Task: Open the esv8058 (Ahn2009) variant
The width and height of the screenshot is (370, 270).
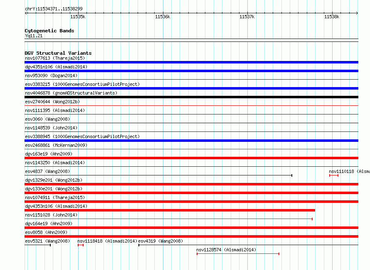Action: click(x=46, y=232)
